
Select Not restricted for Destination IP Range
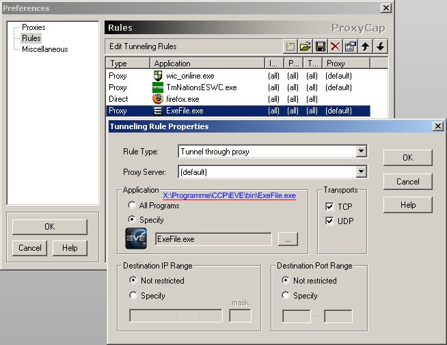tap(133, 280)
